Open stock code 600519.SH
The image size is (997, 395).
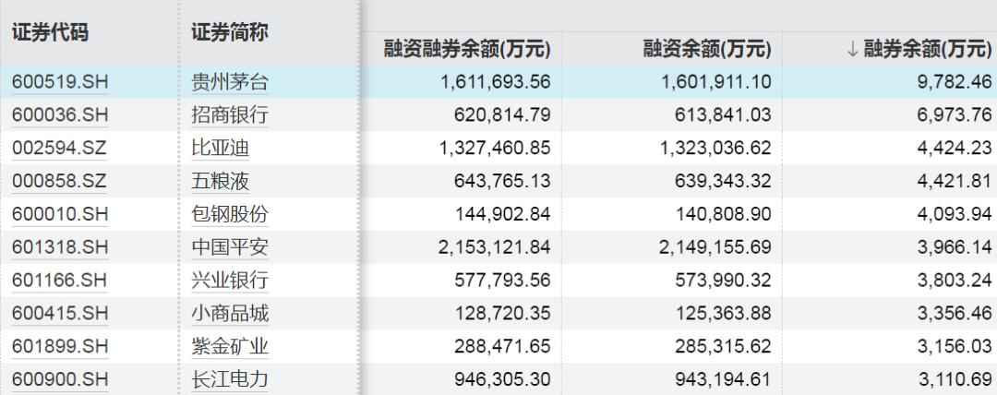click(x=60, y=82)
